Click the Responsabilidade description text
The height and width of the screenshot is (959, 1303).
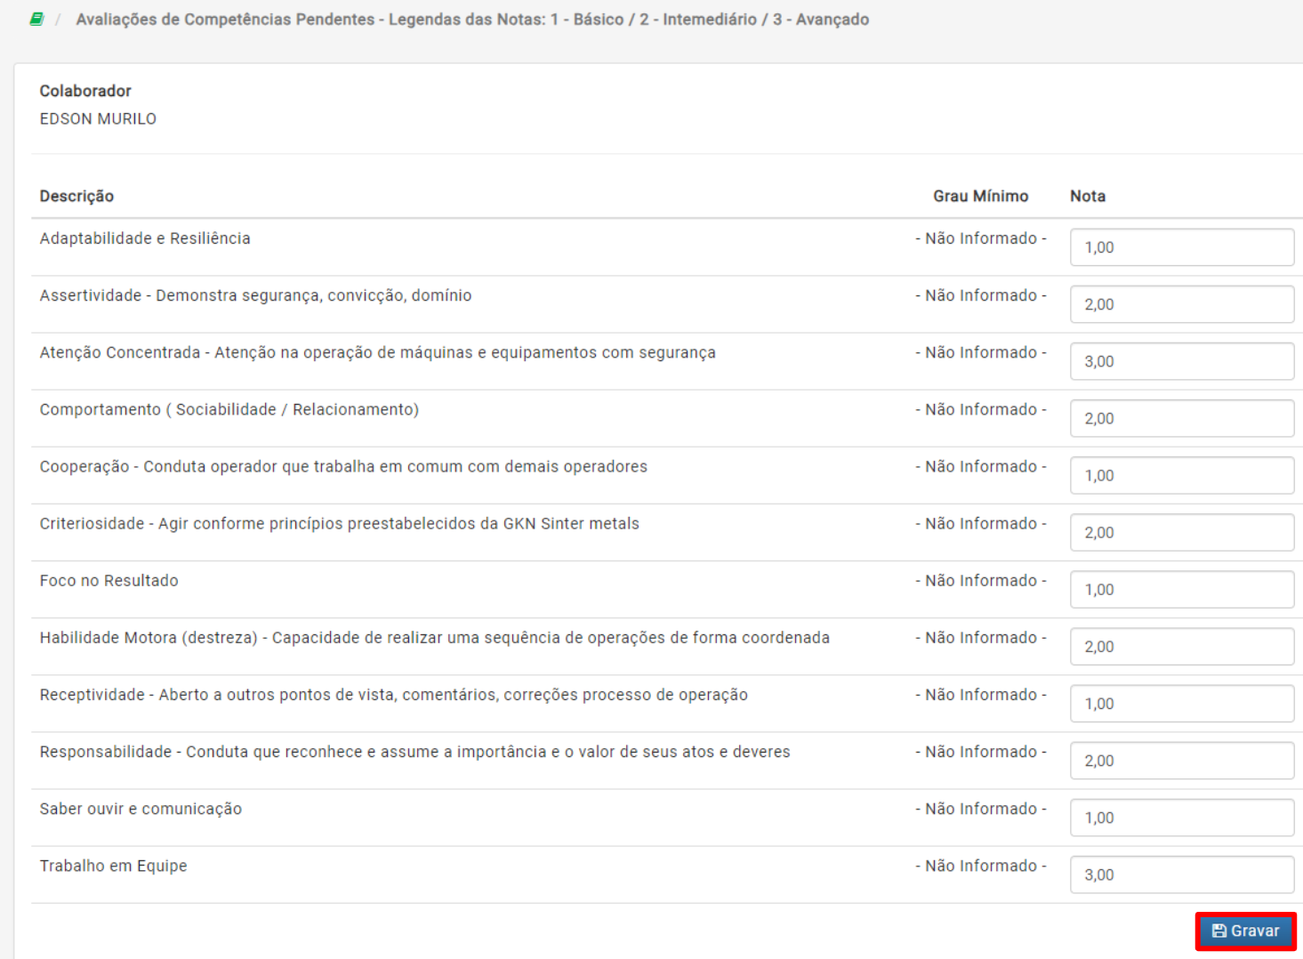point(414,752)
